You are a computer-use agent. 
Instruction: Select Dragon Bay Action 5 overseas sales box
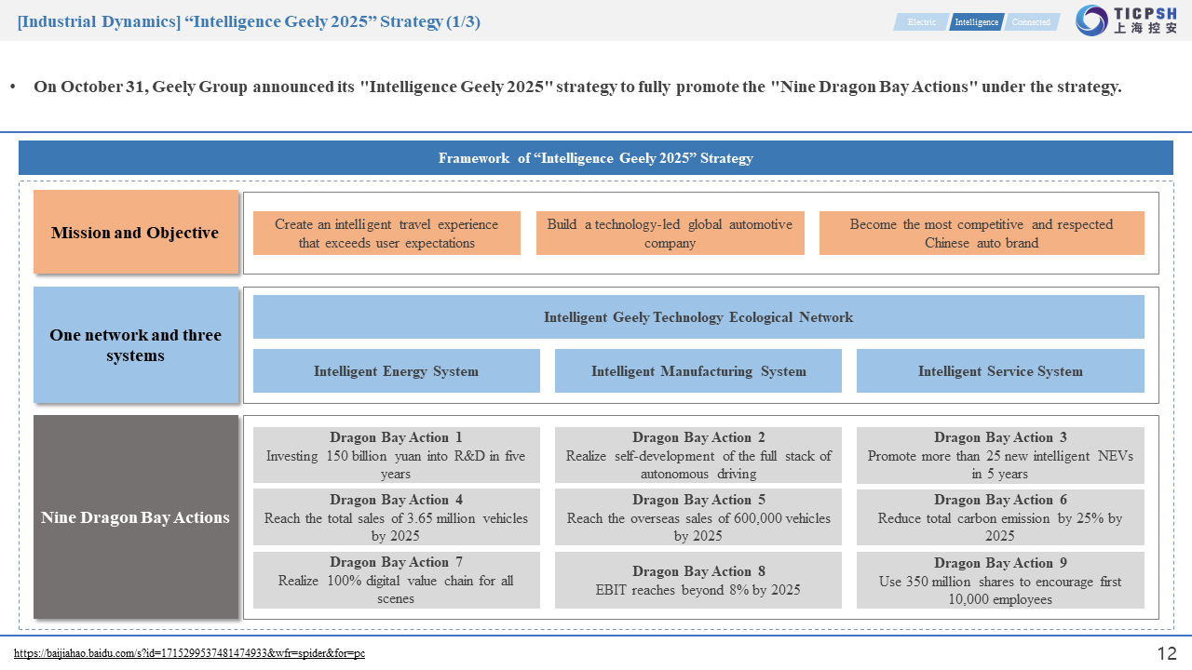tap(698, 517)
